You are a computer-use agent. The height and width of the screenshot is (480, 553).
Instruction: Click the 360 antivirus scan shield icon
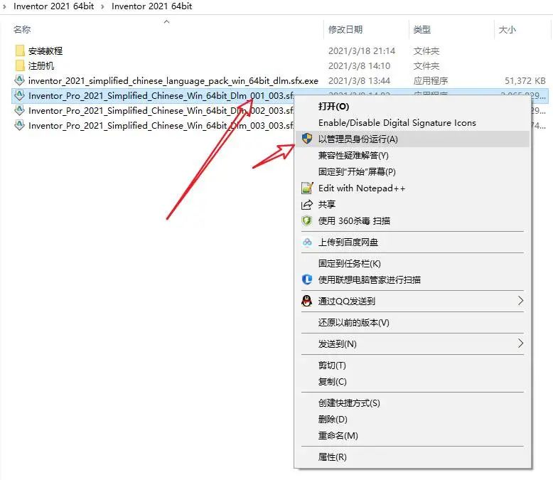click(307, 220)
